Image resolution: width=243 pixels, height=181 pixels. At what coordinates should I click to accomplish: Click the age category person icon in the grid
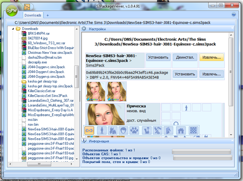(186, 108)
